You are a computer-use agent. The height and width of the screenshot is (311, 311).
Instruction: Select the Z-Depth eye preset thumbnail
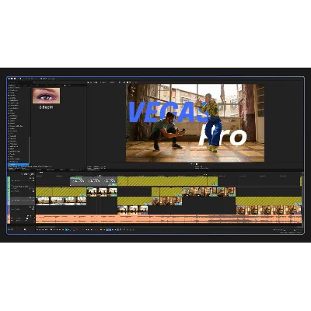tap(46, 96)
